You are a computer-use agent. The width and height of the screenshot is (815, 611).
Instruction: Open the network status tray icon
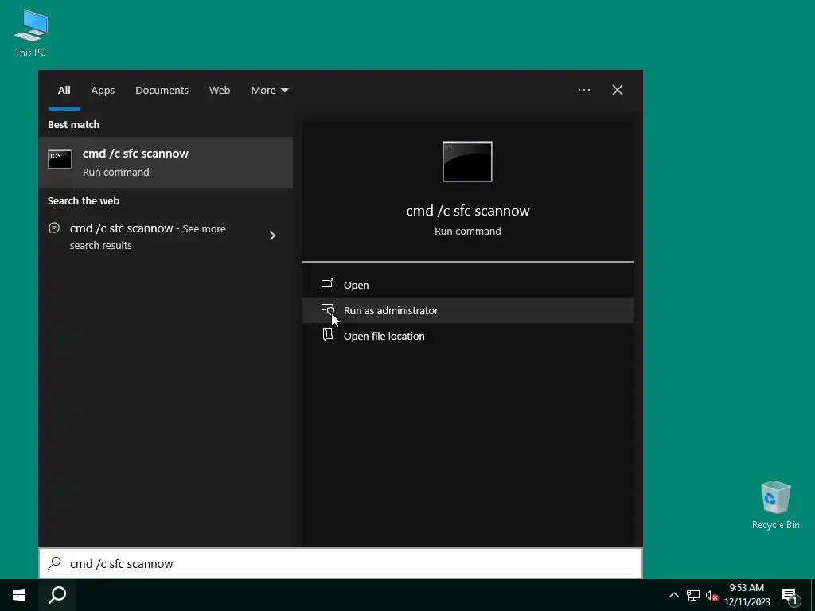point(693,595)
